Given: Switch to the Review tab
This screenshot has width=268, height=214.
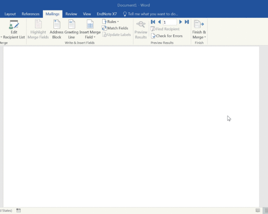Looking at the screenshot, I should pos(71,14).
